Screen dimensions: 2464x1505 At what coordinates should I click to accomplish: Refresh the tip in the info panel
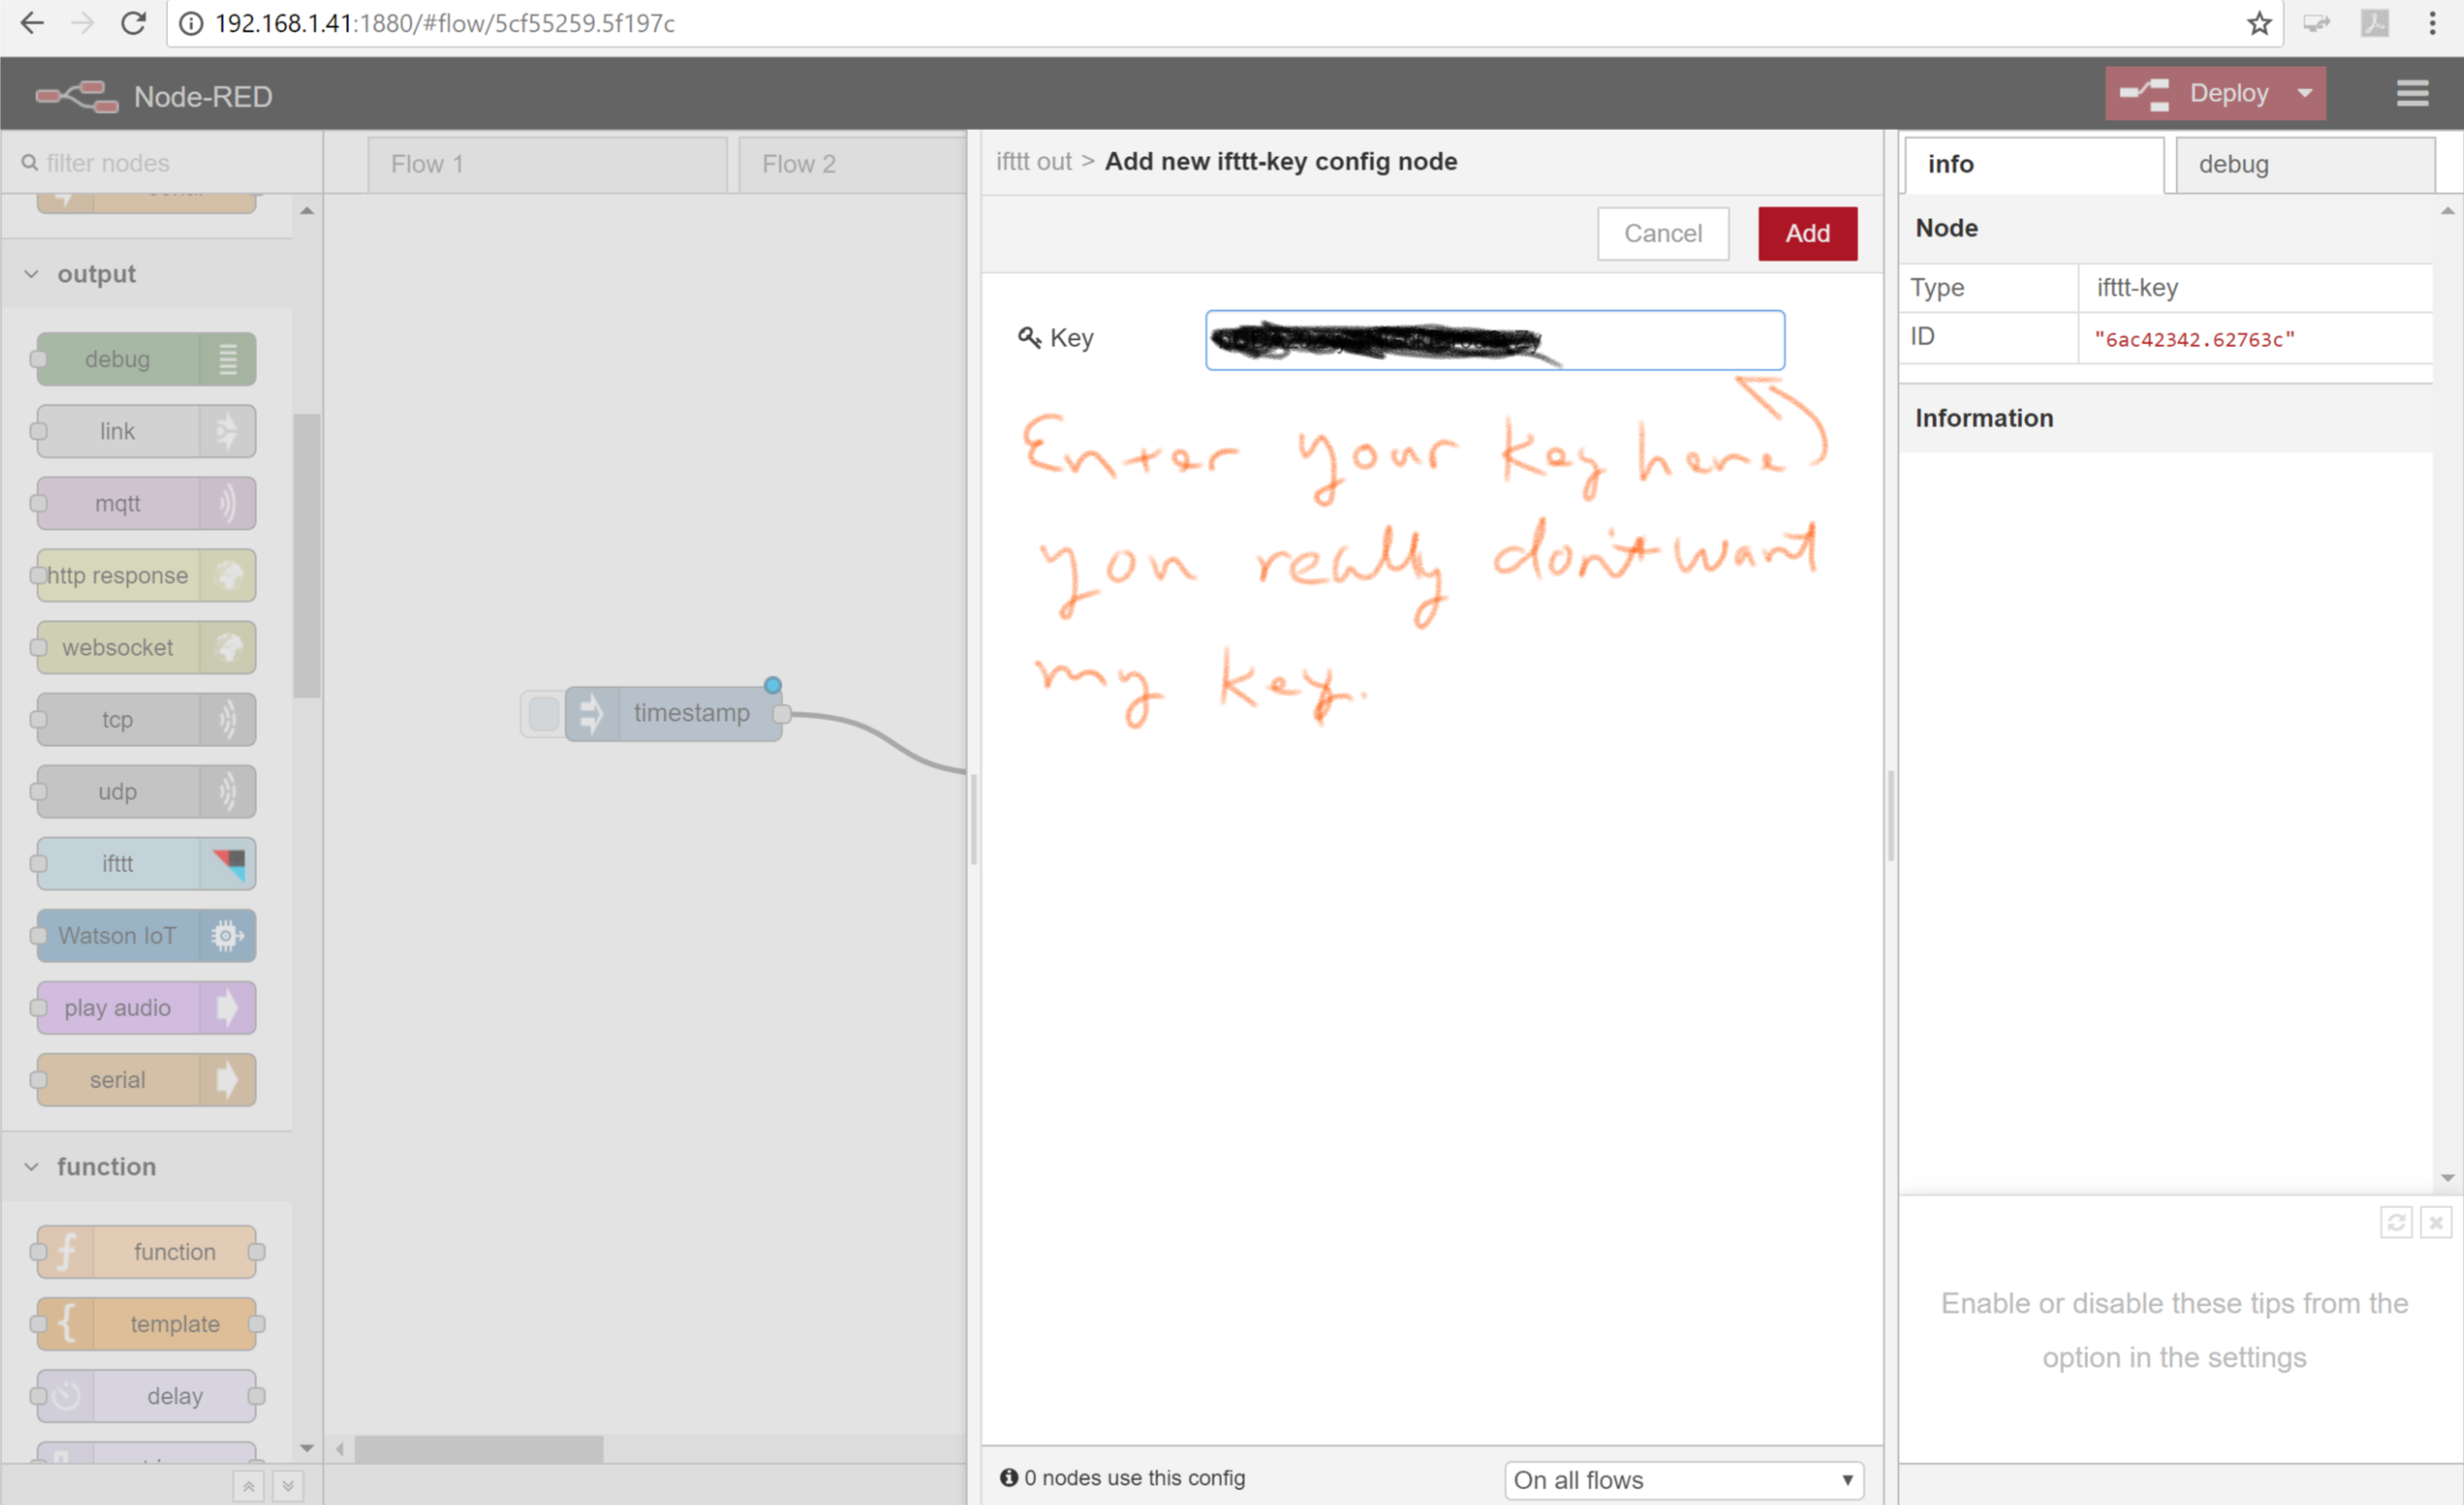[x=2396, y=1221]
